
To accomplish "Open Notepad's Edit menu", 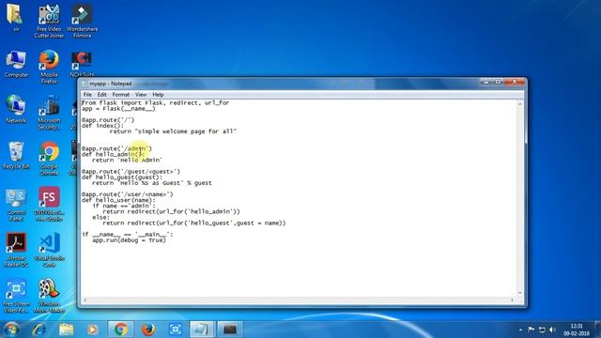I will 101,95.
